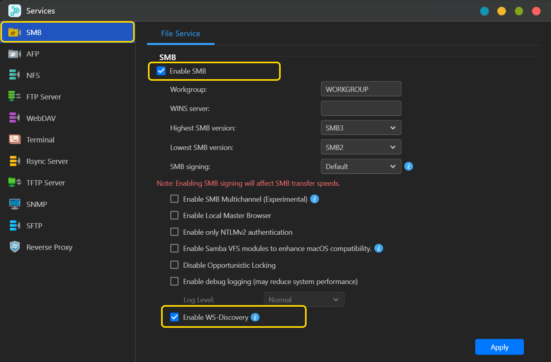Open Log Level Normal dropdown
This screenshot has height=362, width=551.
pyautogui.click(x=304, y=300)
